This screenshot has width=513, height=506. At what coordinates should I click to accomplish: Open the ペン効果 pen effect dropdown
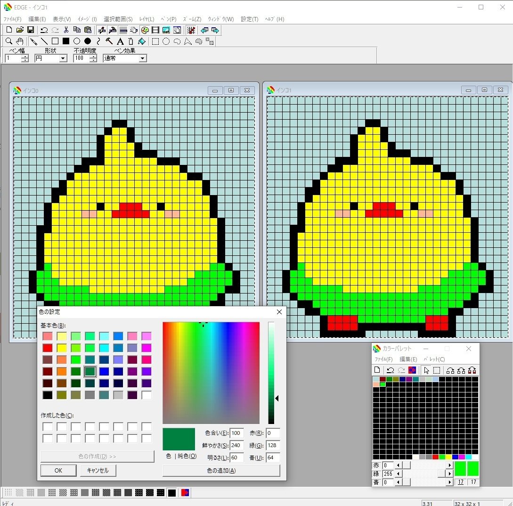[x=142, y=58]
